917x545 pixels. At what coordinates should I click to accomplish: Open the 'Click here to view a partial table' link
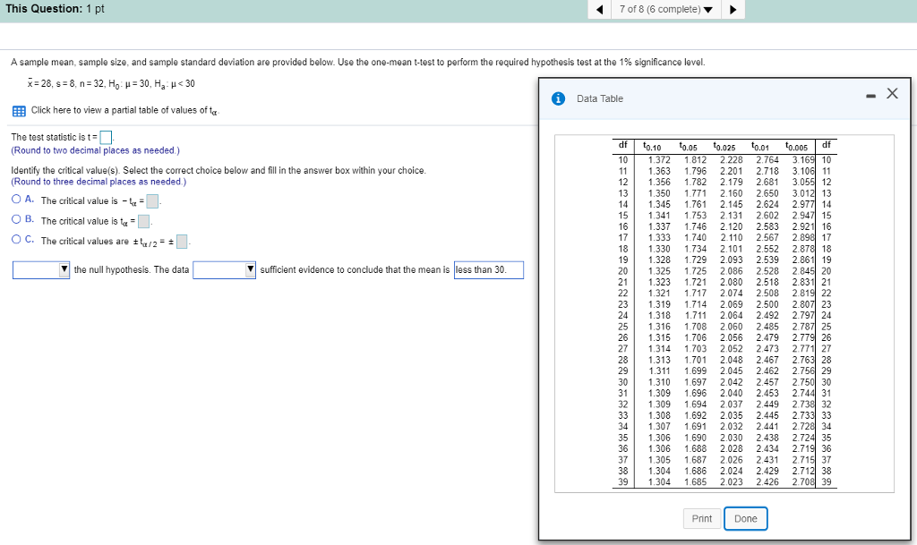pyautogui.click(x=125, y=110)
